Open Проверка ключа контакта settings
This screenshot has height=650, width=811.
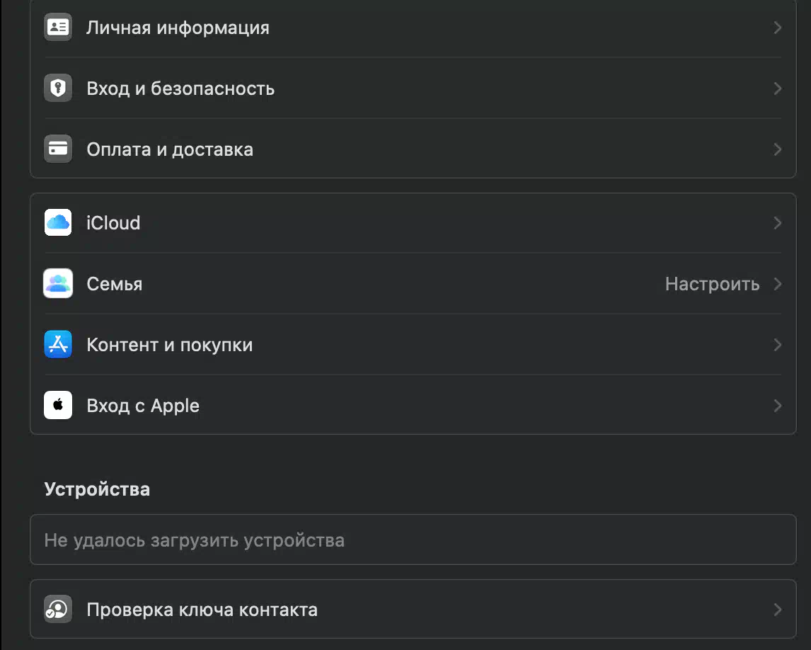[x=413, y=609]
